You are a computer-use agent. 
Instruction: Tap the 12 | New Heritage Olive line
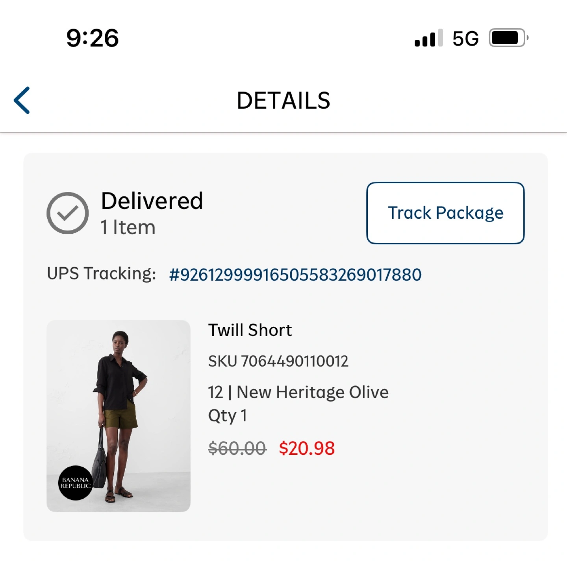[x=298, y=393]
